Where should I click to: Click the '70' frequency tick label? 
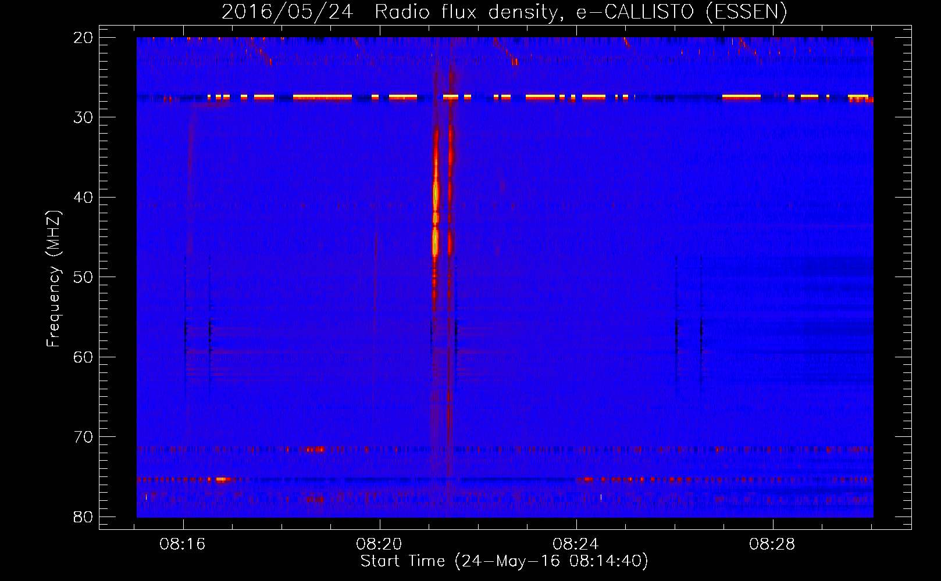84,437
